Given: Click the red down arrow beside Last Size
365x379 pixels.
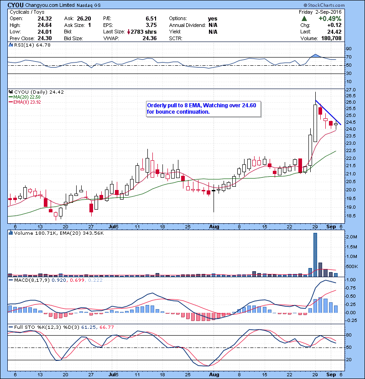Looking at the screenshot, I should tap(129, 32).
